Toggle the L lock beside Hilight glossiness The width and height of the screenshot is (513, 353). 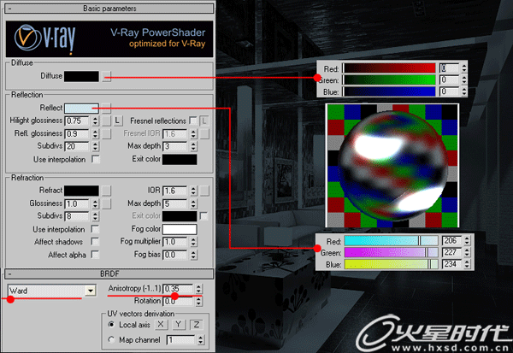tap(118, 121)
